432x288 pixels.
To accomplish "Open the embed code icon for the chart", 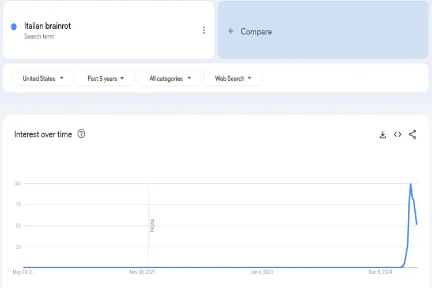I will click(x=397, y=135).
